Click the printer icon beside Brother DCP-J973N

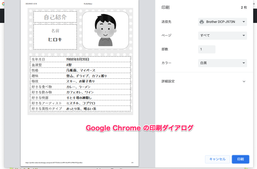coord(202,22)
